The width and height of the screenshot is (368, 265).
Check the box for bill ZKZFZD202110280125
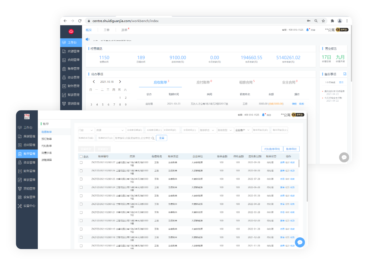coord(81,179)
